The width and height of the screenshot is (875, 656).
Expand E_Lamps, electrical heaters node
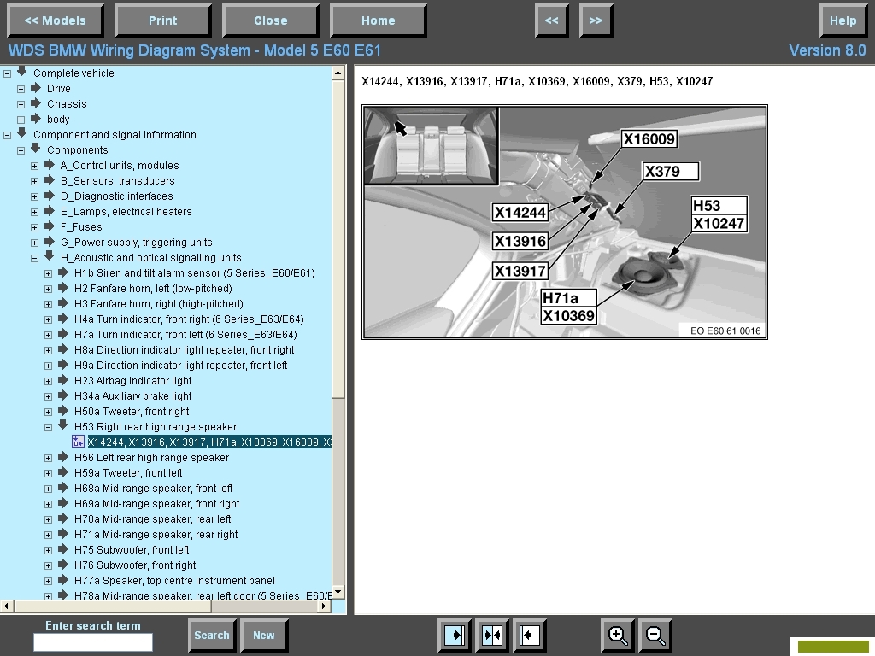[34, 212]
